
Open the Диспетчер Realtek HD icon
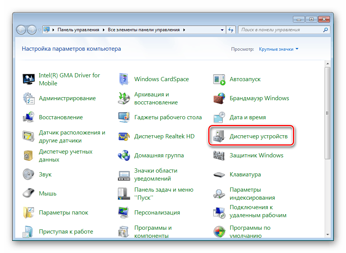pyautogui.click(x=124, y=136)
